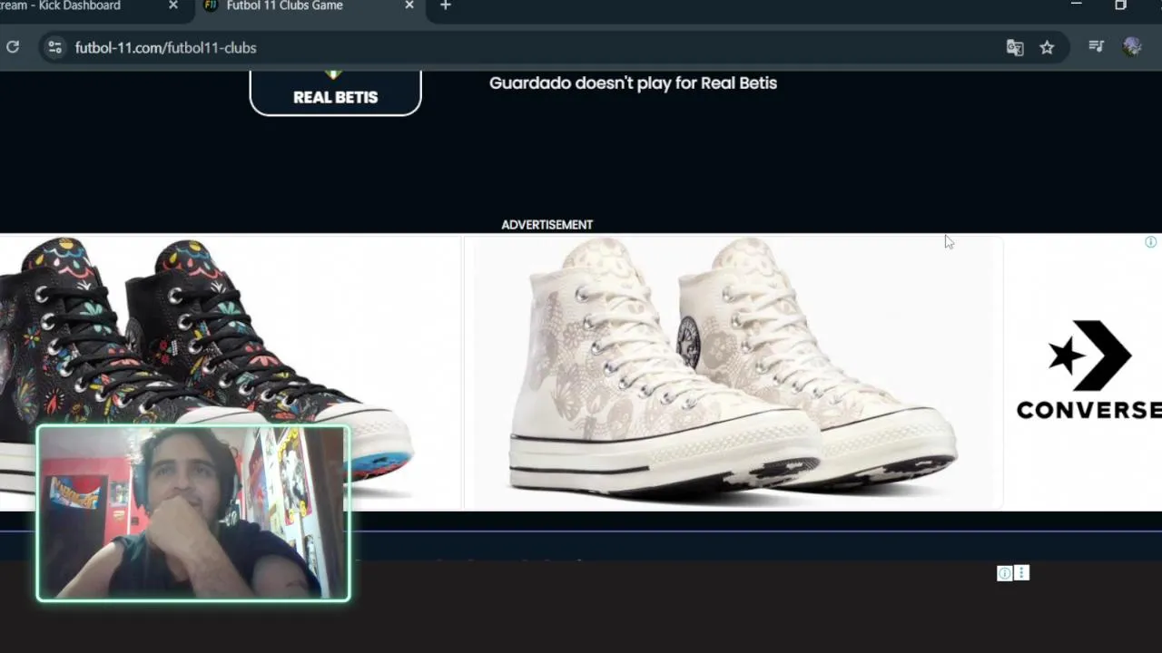This screenshot has height=653, width=1162.
Task: Open the ad options menu icon in bottom banner
Action: [1021, 573]
